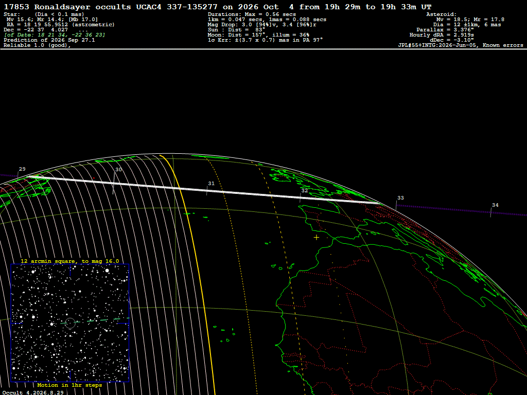The width and height of the screenshot is (527, 395).
Task: Click the title text 17853 Ronaldsayer occults
Action: pos(67,7)
